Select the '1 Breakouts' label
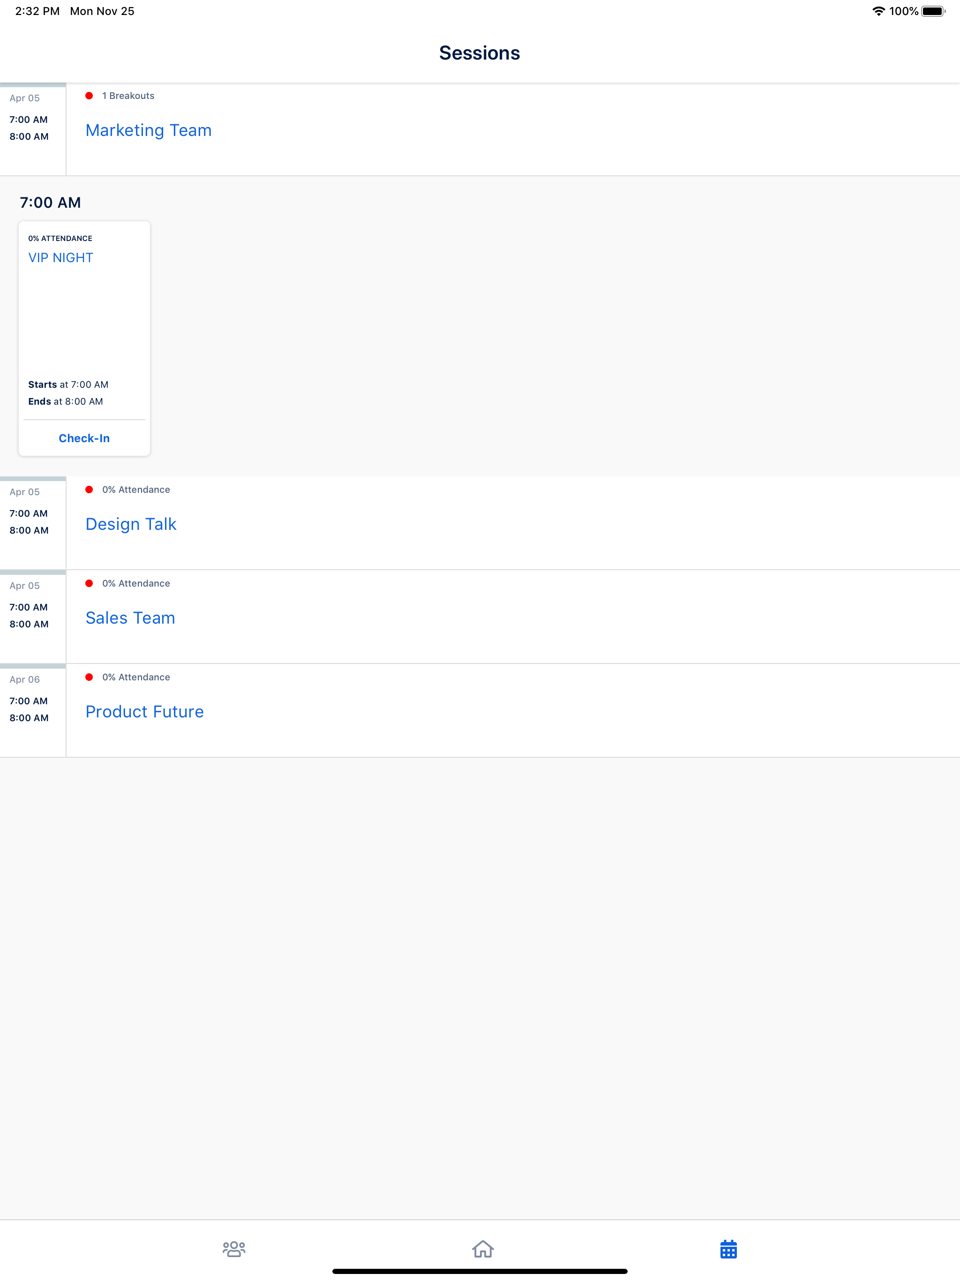 point(128,96)
